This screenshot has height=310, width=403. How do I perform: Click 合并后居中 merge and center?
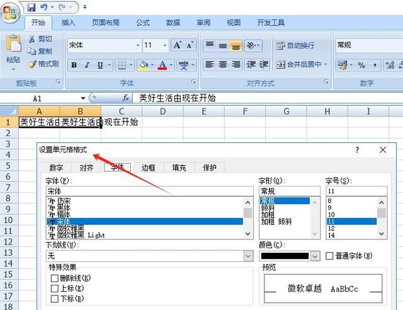(298, 64)
